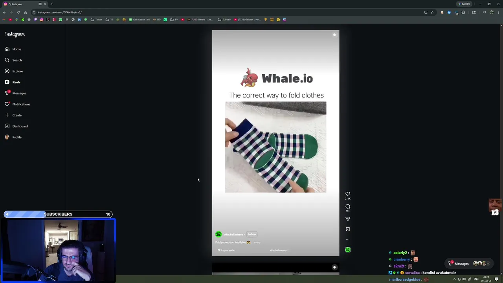Open Original audio link on reel
Viewport: 503px width, 283px height.
point(227,250)
